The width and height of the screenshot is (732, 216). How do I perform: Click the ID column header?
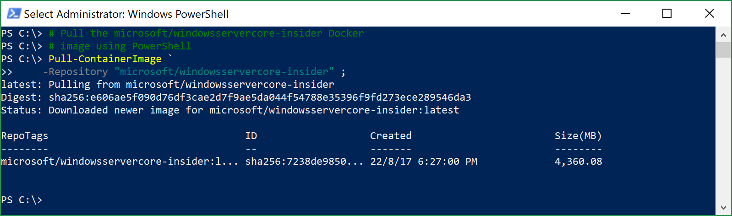point(251,136)
